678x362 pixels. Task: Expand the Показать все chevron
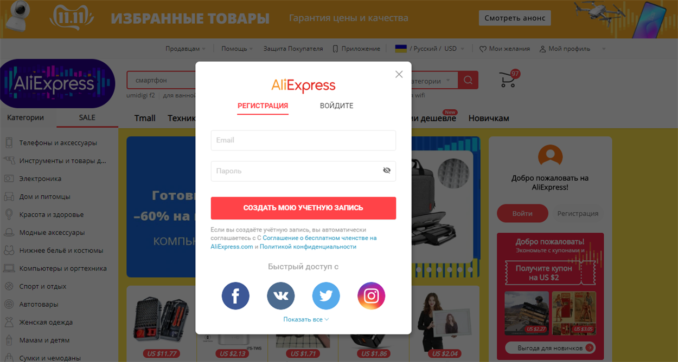[x=327, y=319]
